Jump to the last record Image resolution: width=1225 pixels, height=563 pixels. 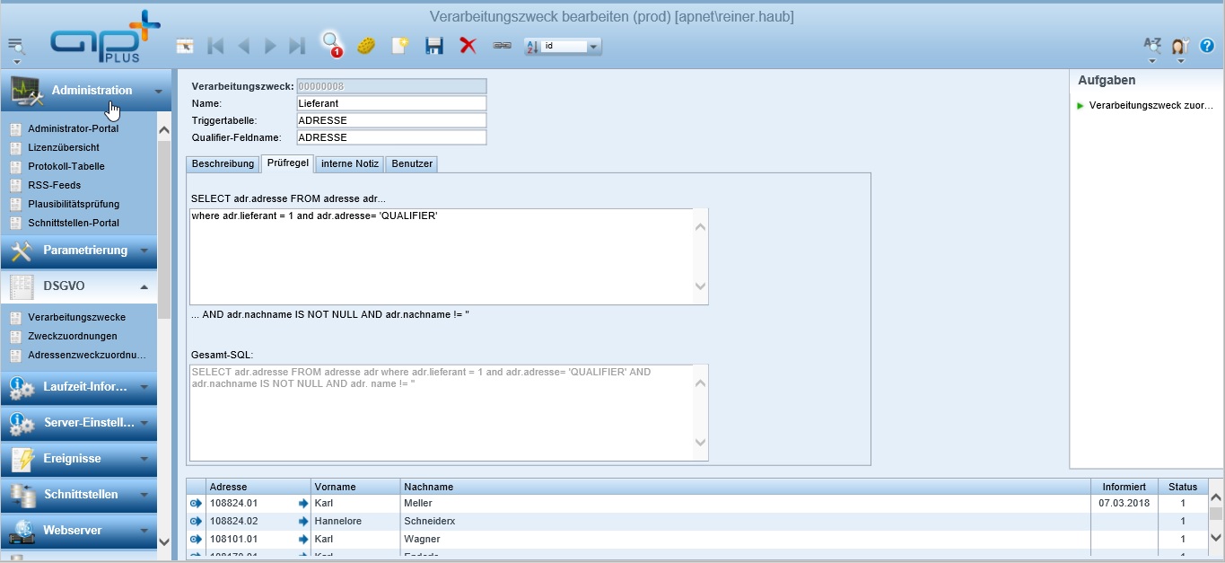click(x=297, y=45)
